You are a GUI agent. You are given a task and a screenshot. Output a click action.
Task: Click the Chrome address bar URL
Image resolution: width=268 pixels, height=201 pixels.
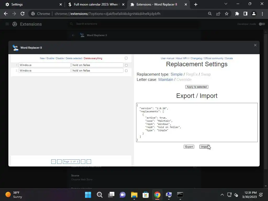point(108,14)
